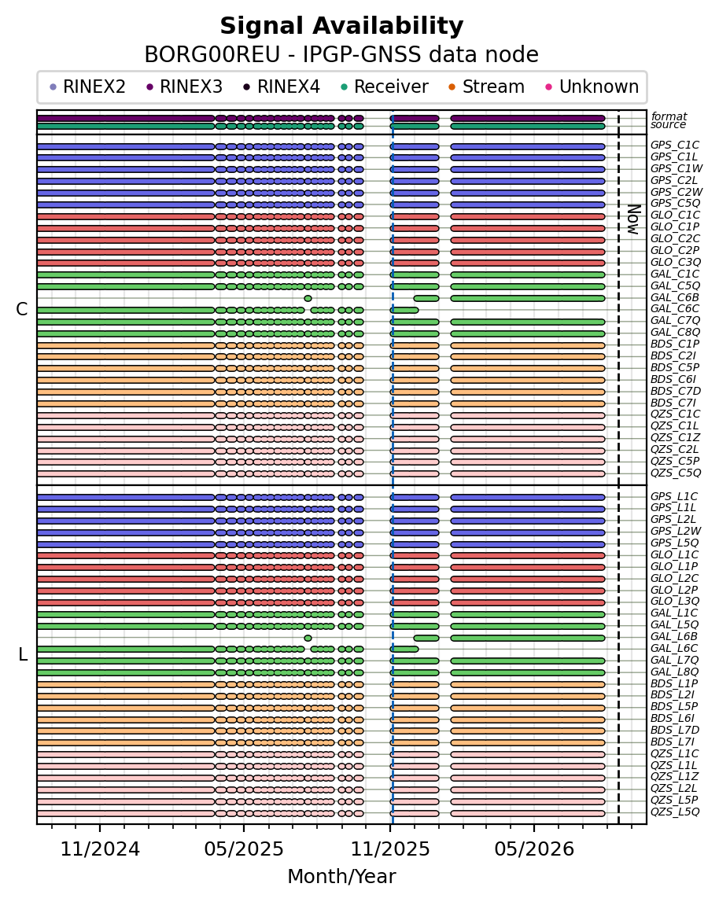The image size is (719, 902).
Task: Click the GAL_L6B isolated dot marker
Action: click(x=308, y=638)
